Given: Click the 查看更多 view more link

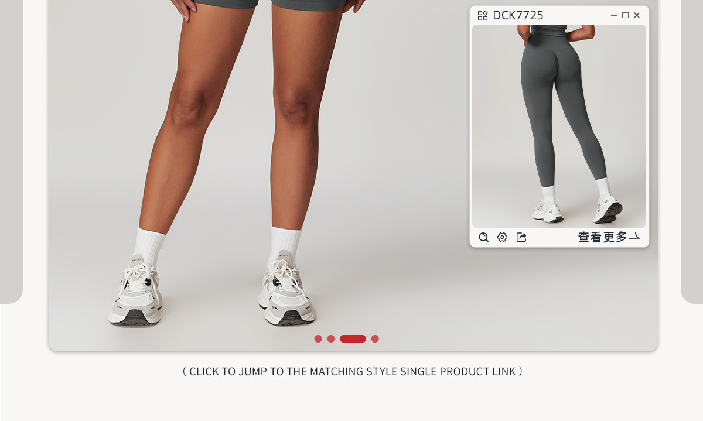Looking at the screenshot, I should [603, 237].
